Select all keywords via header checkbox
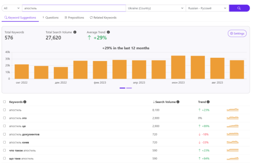 tap(5, 102)
